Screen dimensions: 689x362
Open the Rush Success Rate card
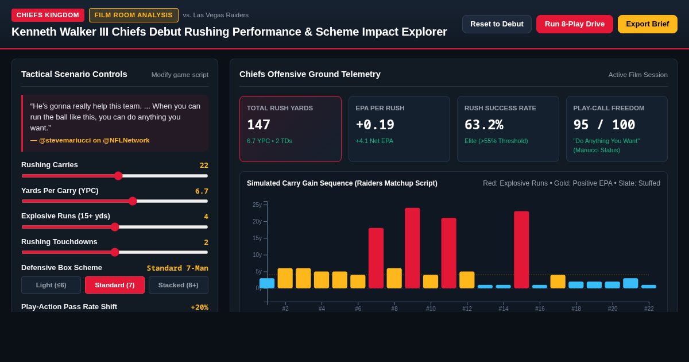(508, 129)
